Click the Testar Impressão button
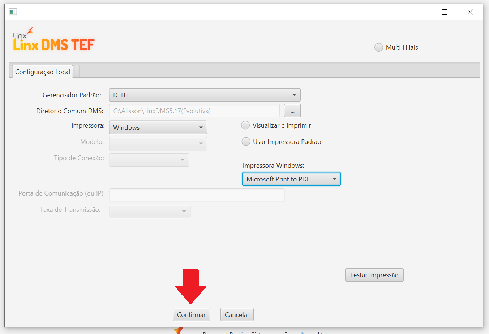 pos(374,275)
